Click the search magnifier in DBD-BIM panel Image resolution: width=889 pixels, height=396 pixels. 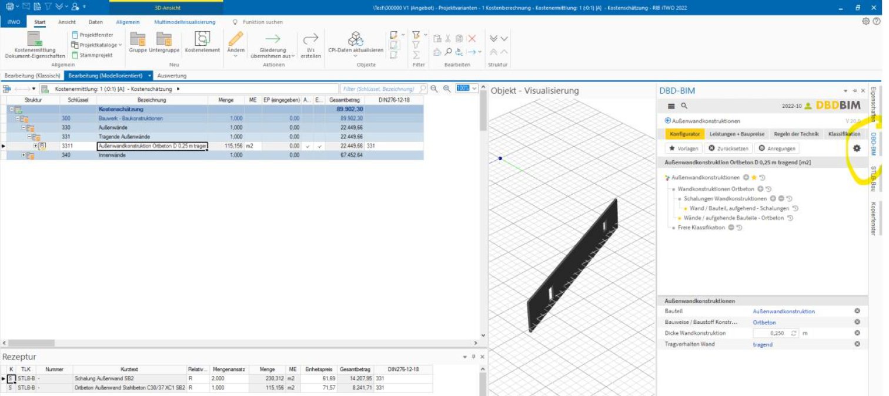point(684,106)
